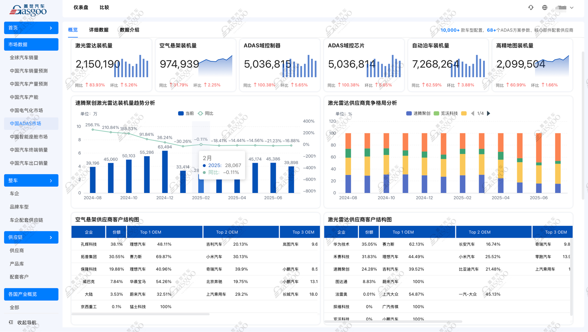Click Top 2 OEM header in lidar table
The image size is (588, 332).
coord(494,232)
